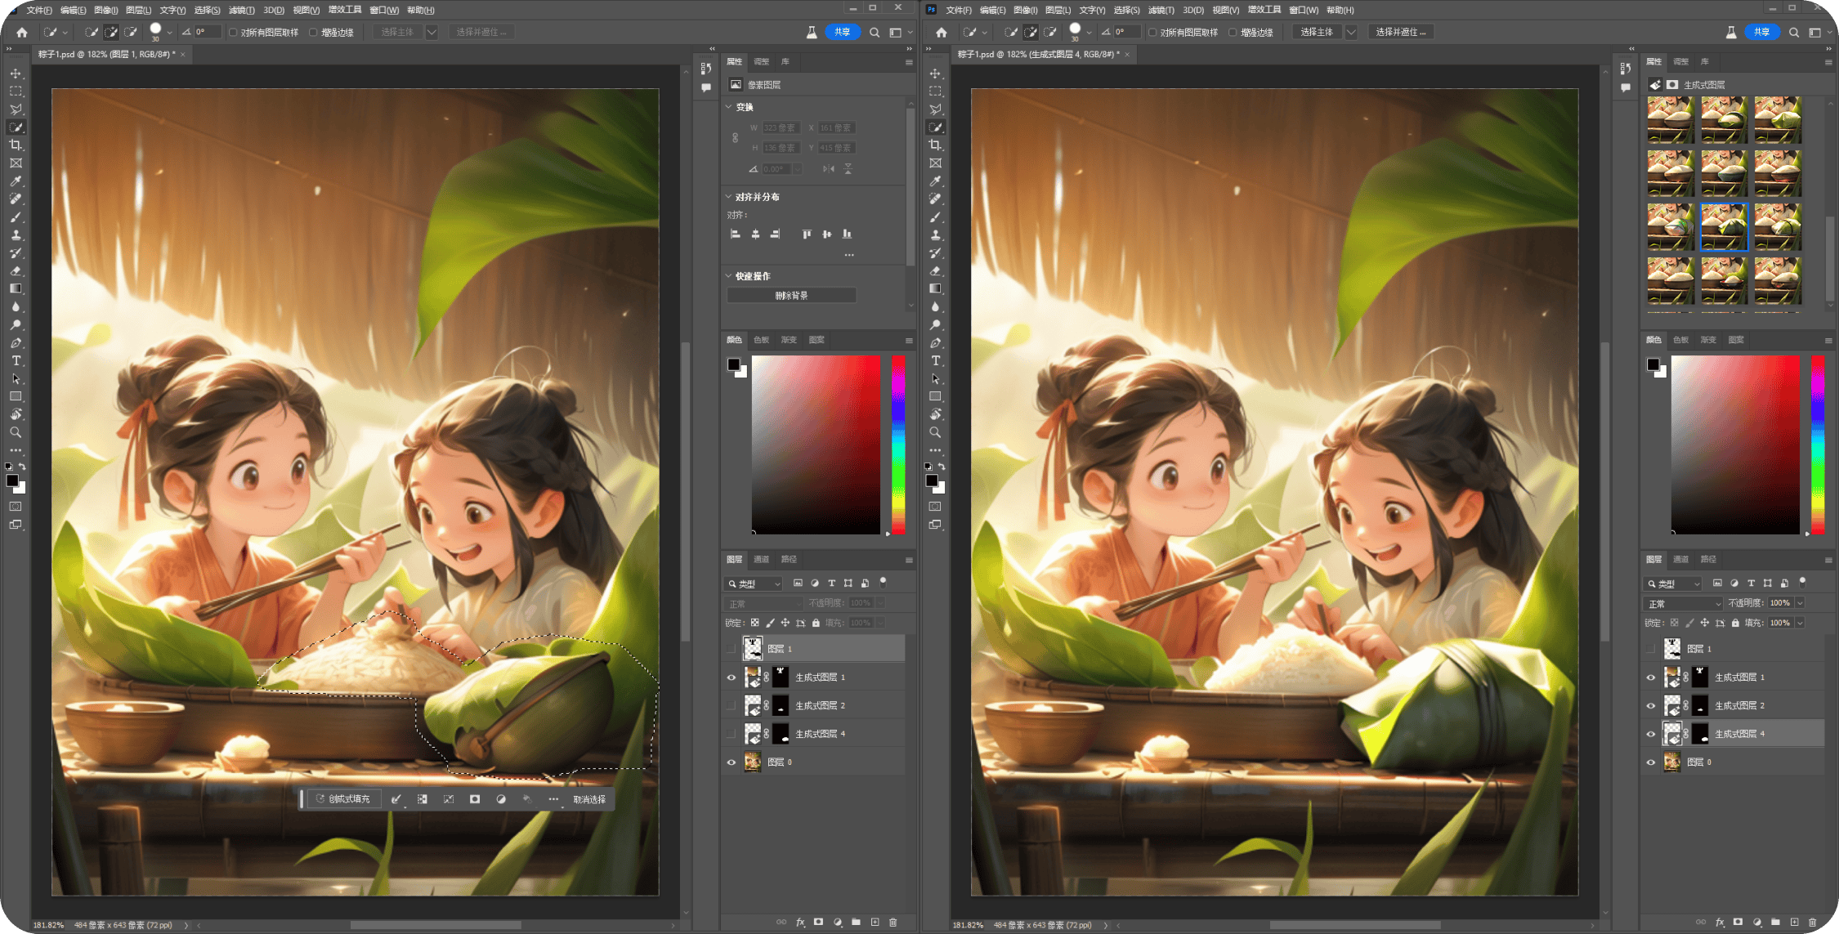This screenshot has height=934, width=1839.
Task: Enable 增强边缘 checkbox in left window
Action: 313,33
